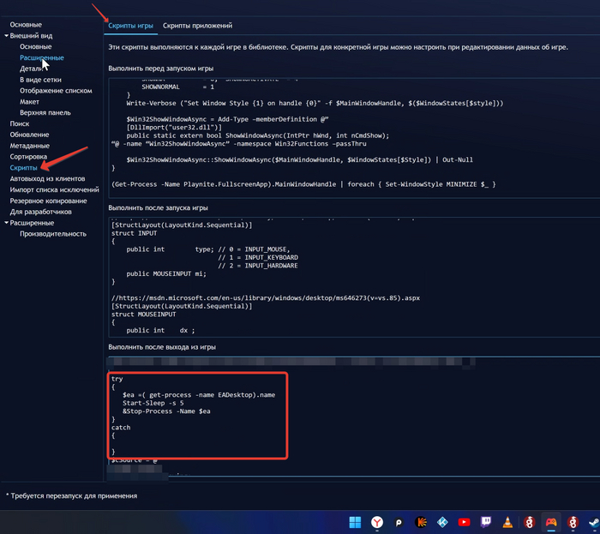Image resolution: width=600 pixels, height=534 pixels.
Task: Open Автовыход из клиентов settings
Action: [x=47, y=178]
